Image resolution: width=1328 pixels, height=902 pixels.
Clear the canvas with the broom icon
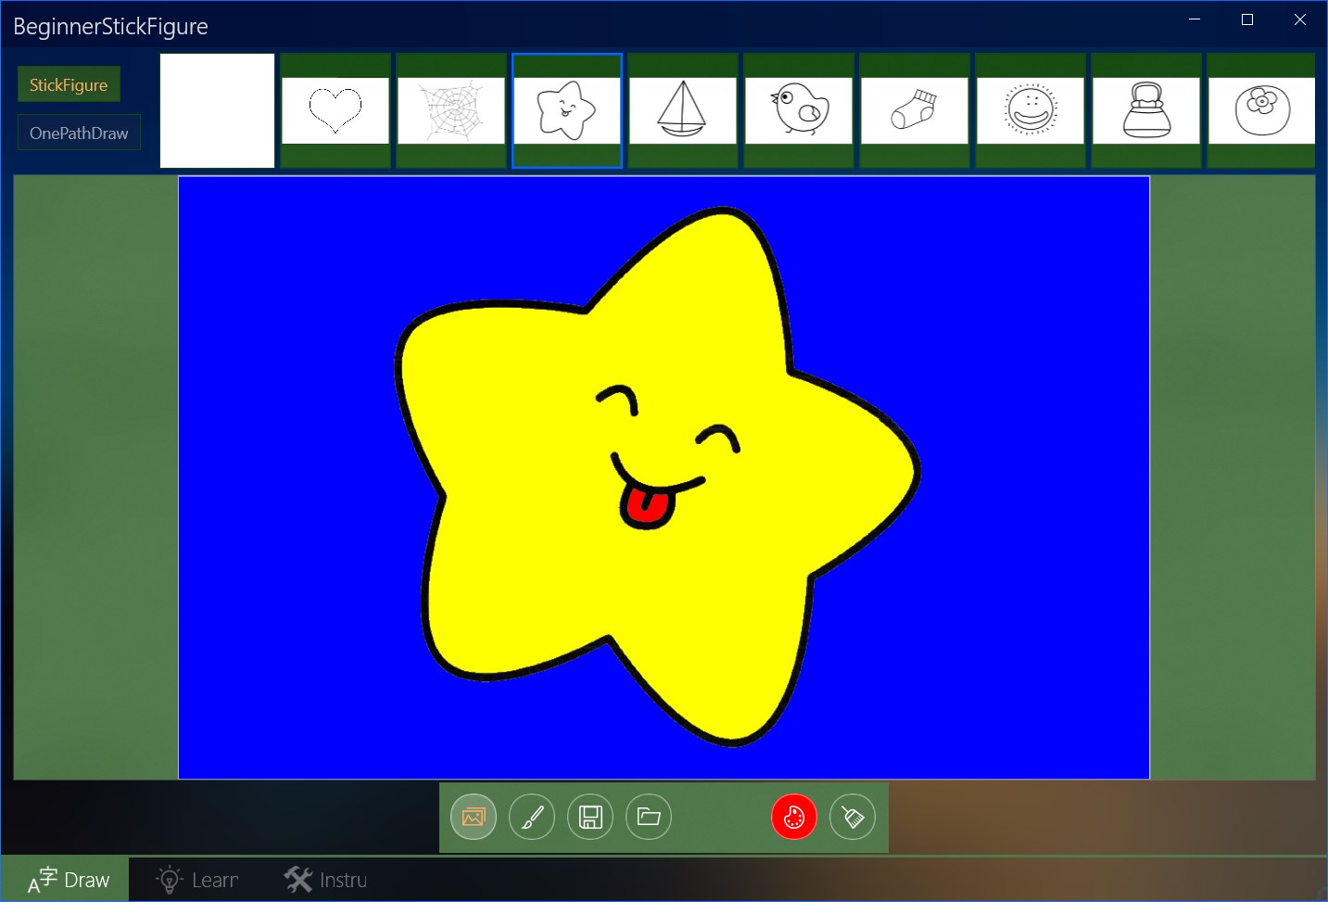pos(853,817)
